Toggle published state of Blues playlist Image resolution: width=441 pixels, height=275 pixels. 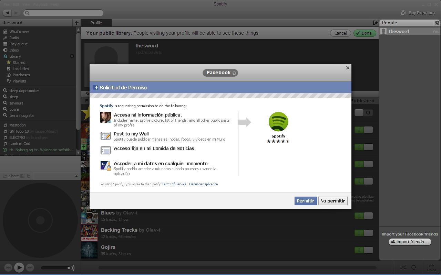pyautogui.click(x=363, y=216)
